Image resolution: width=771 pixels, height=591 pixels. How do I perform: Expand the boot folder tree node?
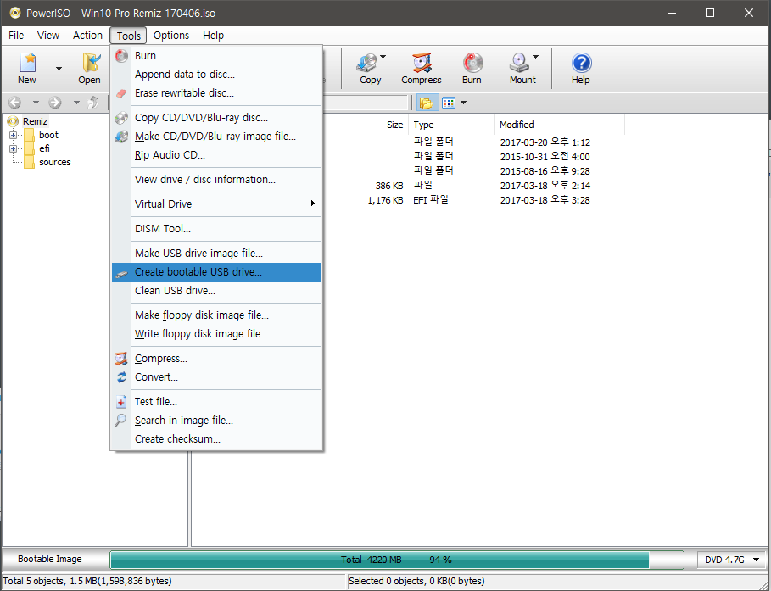pos(14,135)
